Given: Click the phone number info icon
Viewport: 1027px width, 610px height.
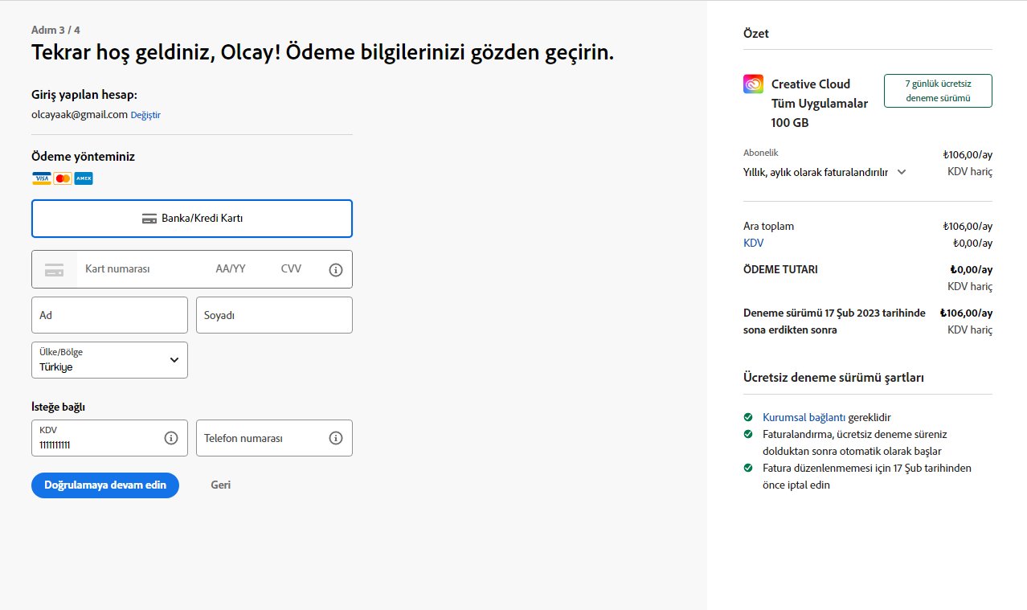Looking at the screenshot, I should [336, 438].
